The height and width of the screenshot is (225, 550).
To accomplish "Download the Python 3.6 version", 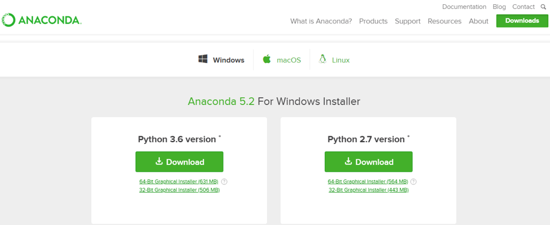I will click(180, 161).
